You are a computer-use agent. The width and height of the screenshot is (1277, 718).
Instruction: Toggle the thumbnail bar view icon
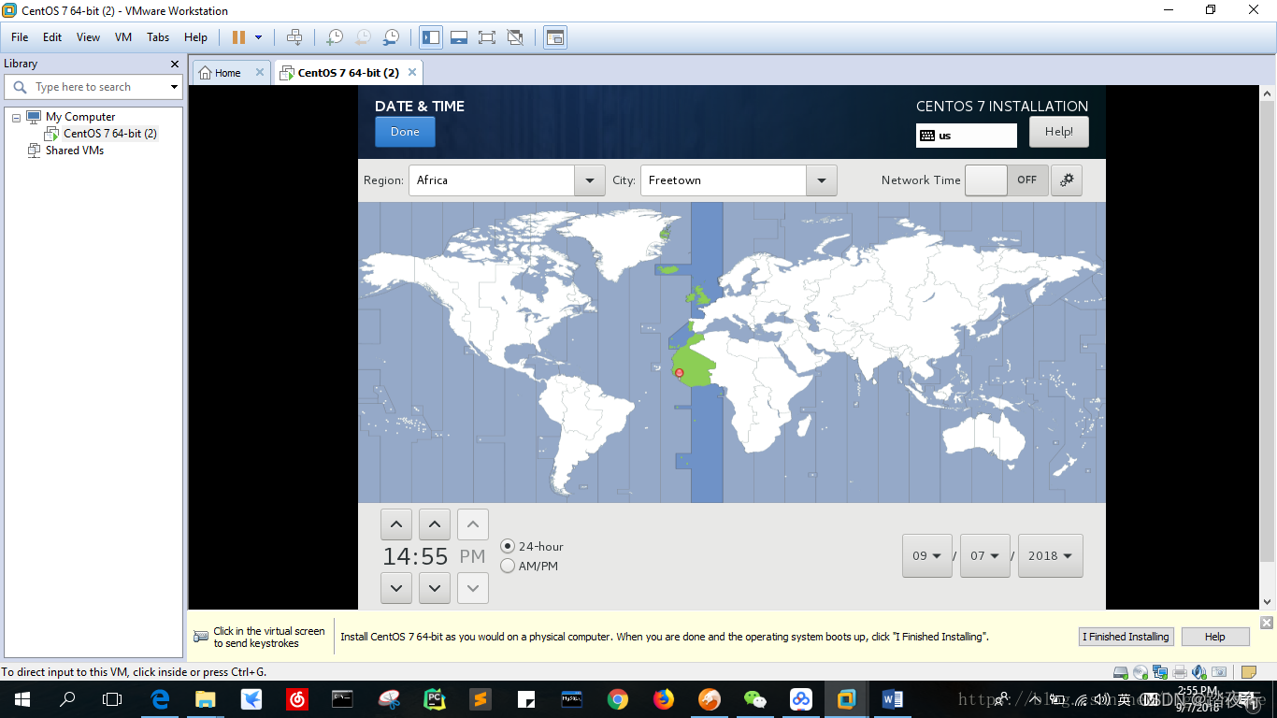click(459, 37)
